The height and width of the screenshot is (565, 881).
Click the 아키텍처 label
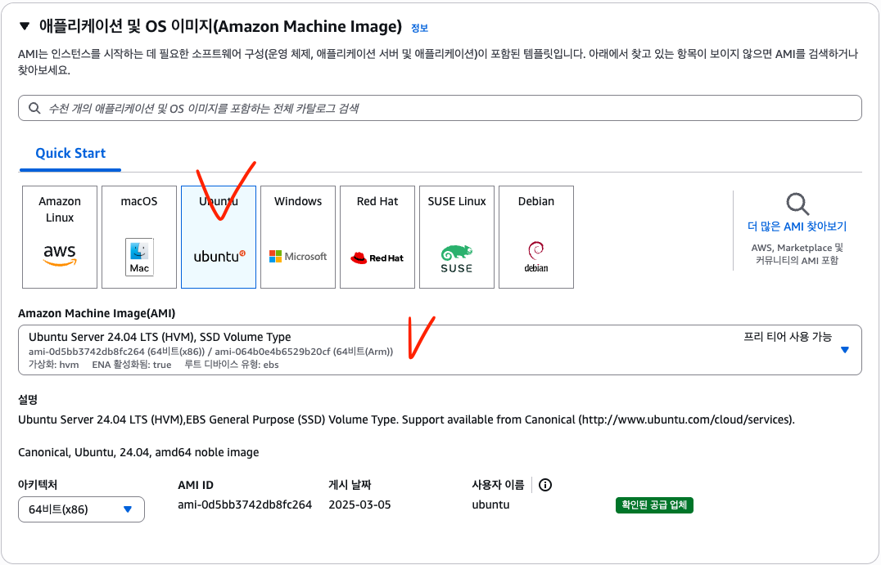pyautogui.click(x=38, y=485)
